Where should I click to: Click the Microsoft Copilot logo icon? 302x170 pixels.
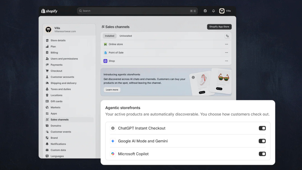[113, 154]
